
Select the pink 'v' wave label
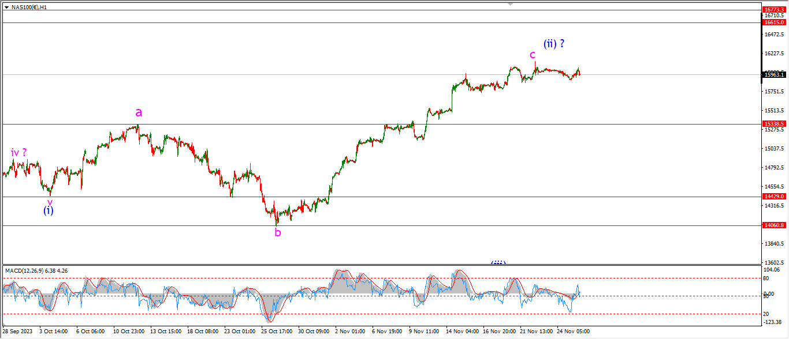tap(50, 201)
